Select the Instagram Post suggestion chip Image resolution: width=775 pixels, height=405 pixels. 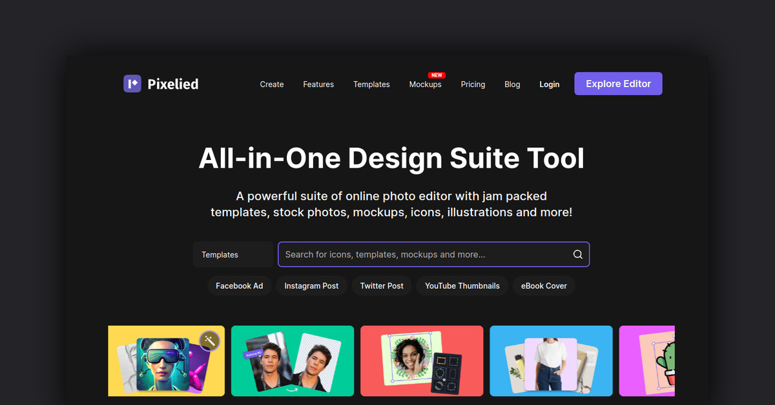(x=311, y=286)
